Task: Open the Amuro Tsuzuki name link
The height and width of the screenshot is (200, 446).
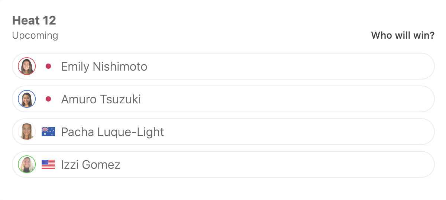Action: click(x=101, y=100)
